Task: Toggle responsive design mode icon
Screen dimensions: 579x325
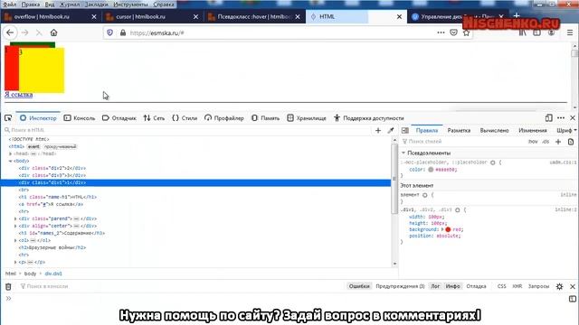Action: pyautogui.click(x=549, y=118)
